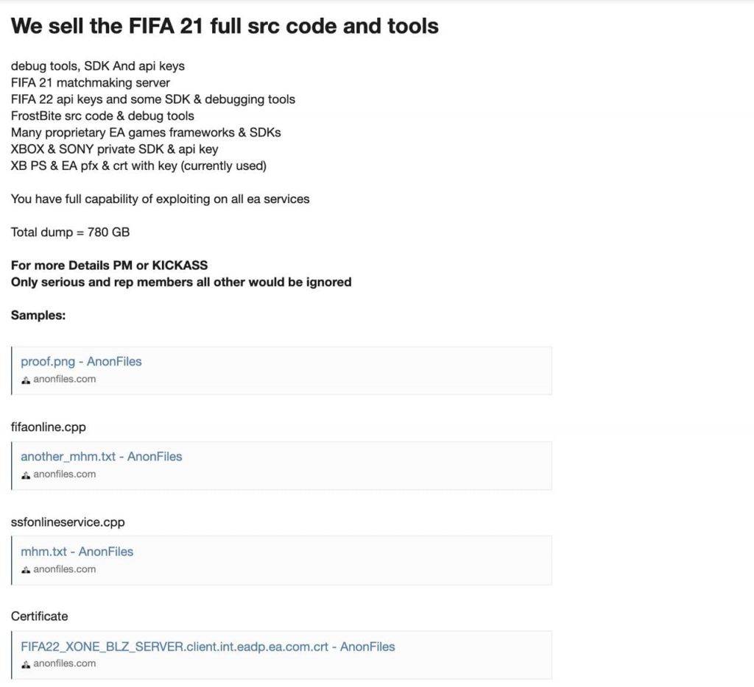
Task: Open the another_mhm.txt AnonFiles link
Action: point(101,457)
